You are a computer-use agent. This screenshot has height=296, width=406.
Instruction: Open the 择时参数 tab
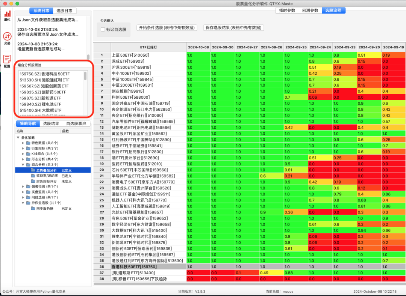pos(287,11)
